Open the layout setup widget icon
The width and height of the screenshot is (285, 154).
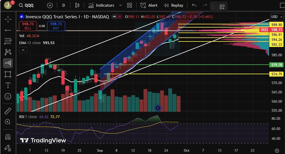click(222, 7)
